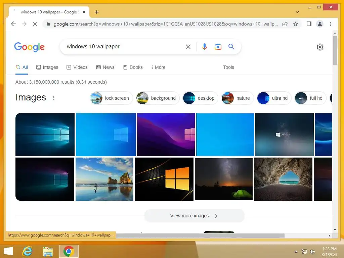Share this page icon
The height and width of the screenshot is (258, 344).
tap(285, 24)
